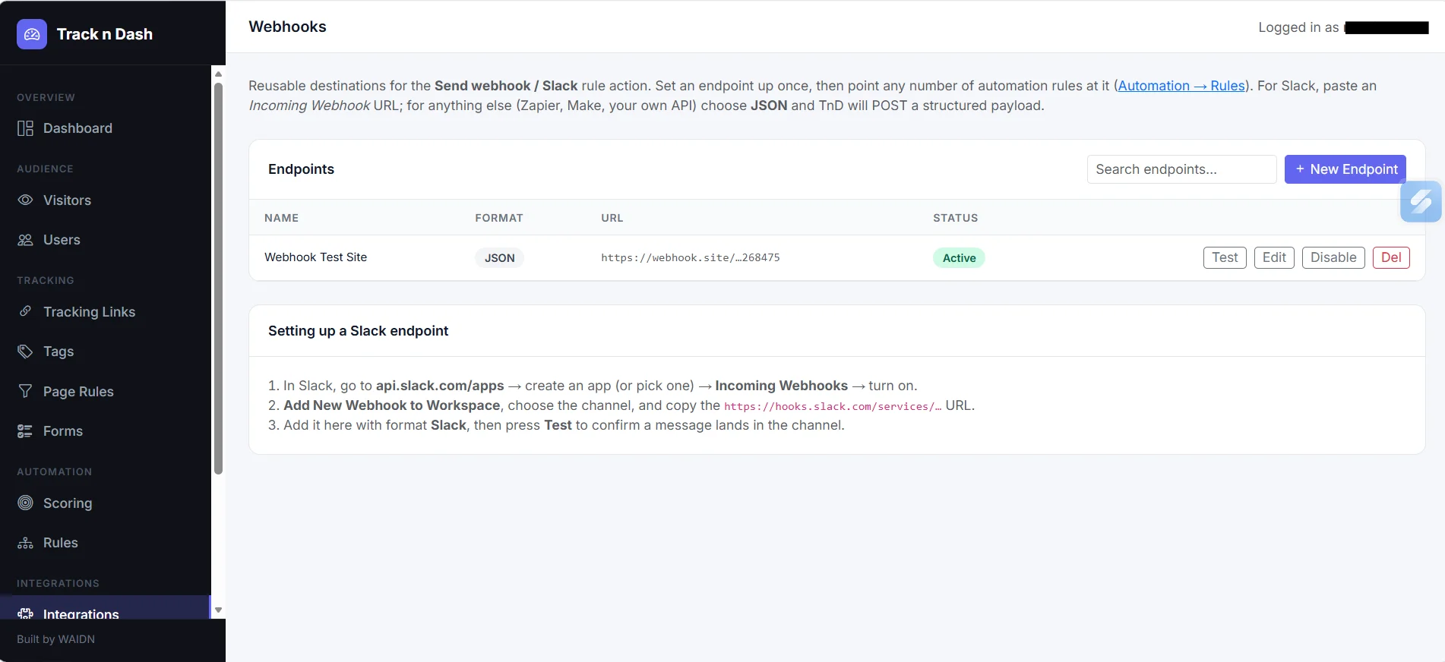This screenshot has width=1445, height=662.
Task: Click the FORMAT column header
Action: coord(499,218)
